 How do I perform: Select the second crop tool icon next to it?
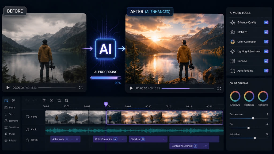coord(67,101)
